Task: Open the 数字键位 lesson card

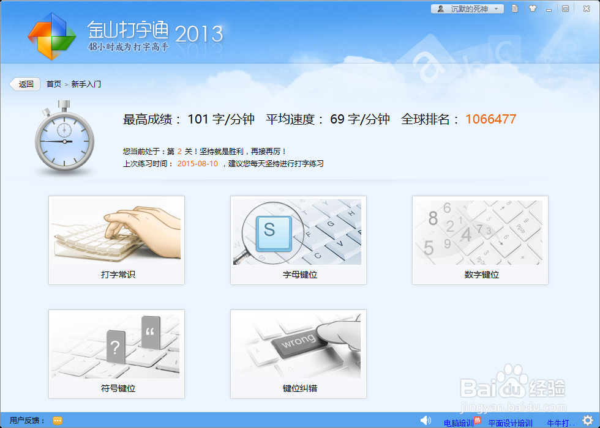Action: coord(480,240)
